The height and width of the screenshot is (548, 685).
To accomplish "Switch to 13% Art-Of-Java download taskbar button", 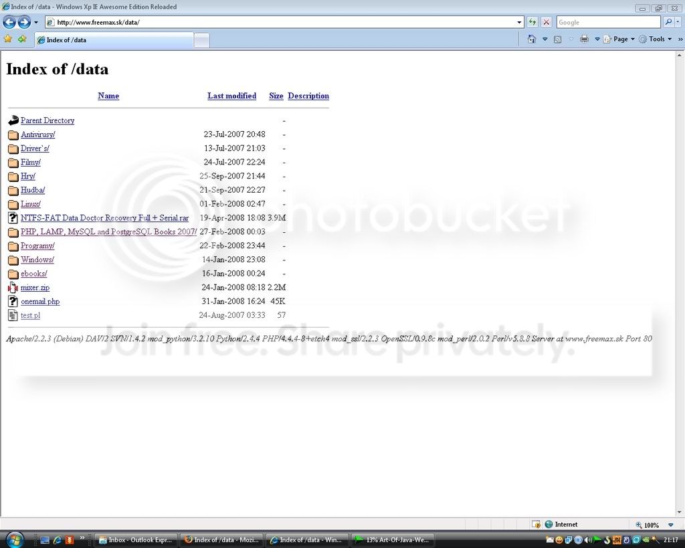I will pyautogui.click(x=393, y=540).
